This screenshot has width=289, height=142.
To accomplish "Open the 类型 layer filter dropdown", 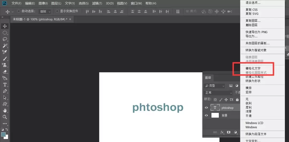I will point(215,86).
